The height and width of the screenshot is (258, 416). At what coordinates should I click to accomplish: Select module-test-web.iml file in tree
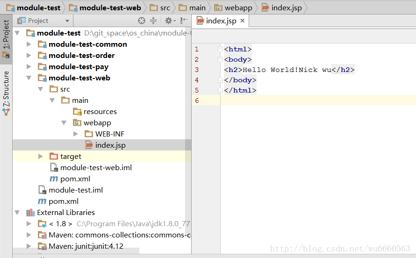click(x=95, y=168)
